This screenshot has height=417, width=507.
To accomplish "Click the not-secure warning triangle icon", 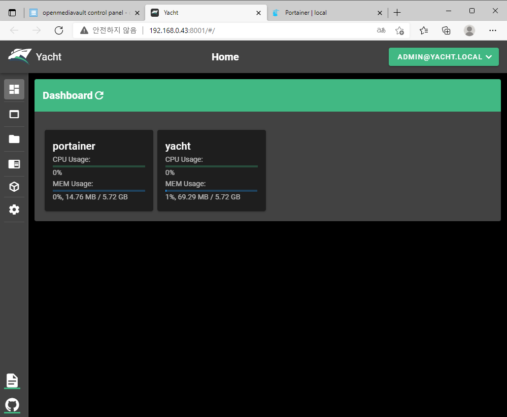I will pyautogui.click(x=84, y=30).
